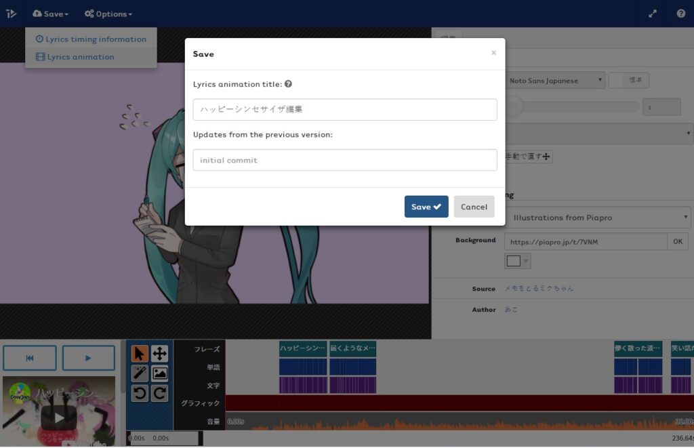Toggle the 標準 font style button
The image size is (694, 448).
(x=629, y=79)
